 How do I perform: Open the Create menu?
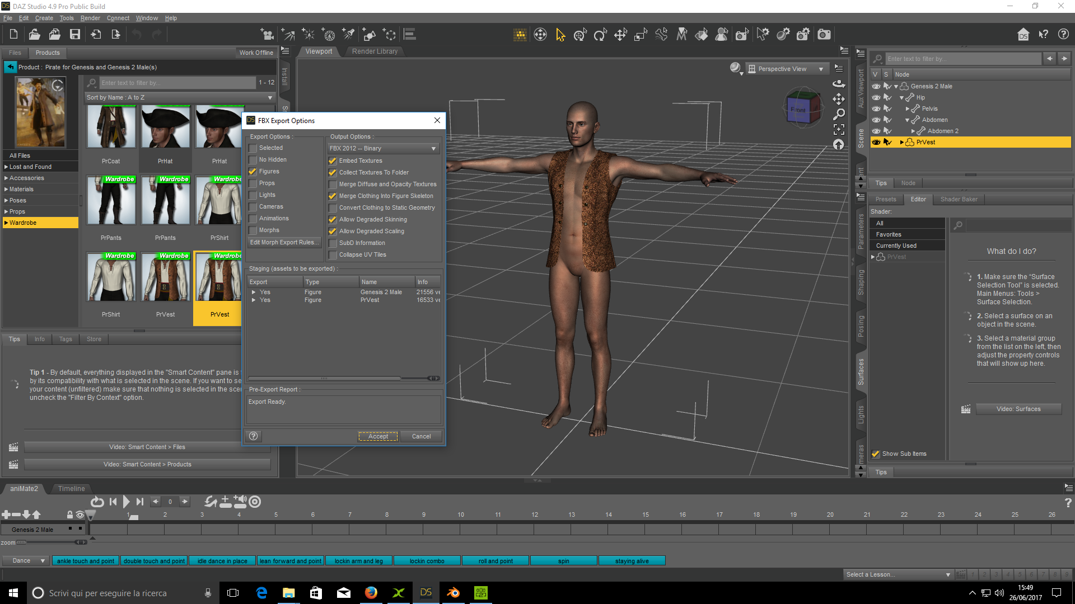pyautogui.click(x=44, y=18)
